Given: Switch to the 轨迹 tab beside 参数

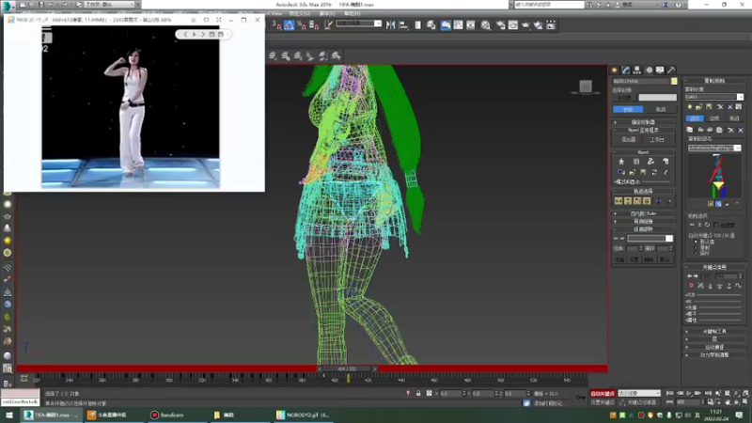Looking at the screenshot, I should [x=660, y=109].
